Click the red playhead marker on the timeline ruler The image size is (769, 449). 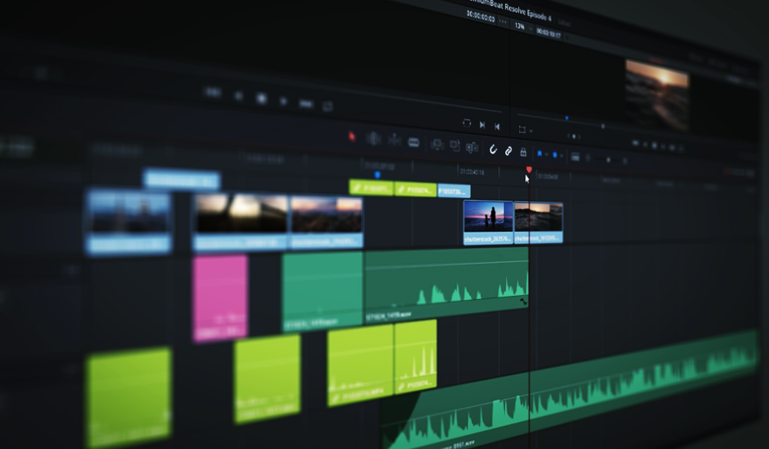(x=528, y=170)
